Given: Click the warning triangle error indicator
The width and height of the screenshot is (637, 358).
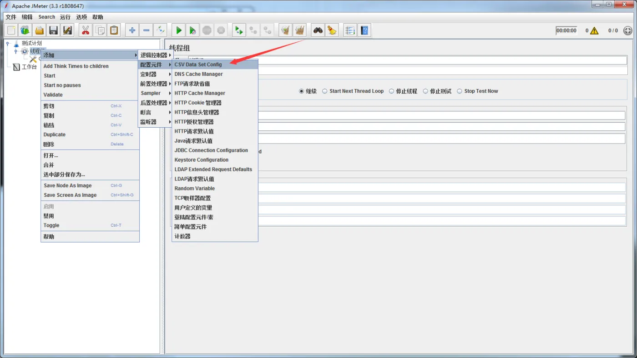Looking at the screenshot, I should point(594,31).
